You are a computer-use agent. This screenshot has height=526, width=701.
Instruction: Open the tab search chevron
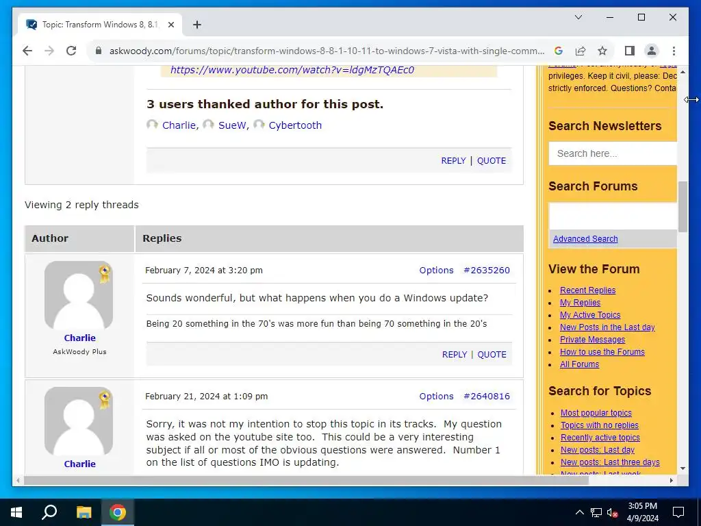coord(578,17)
